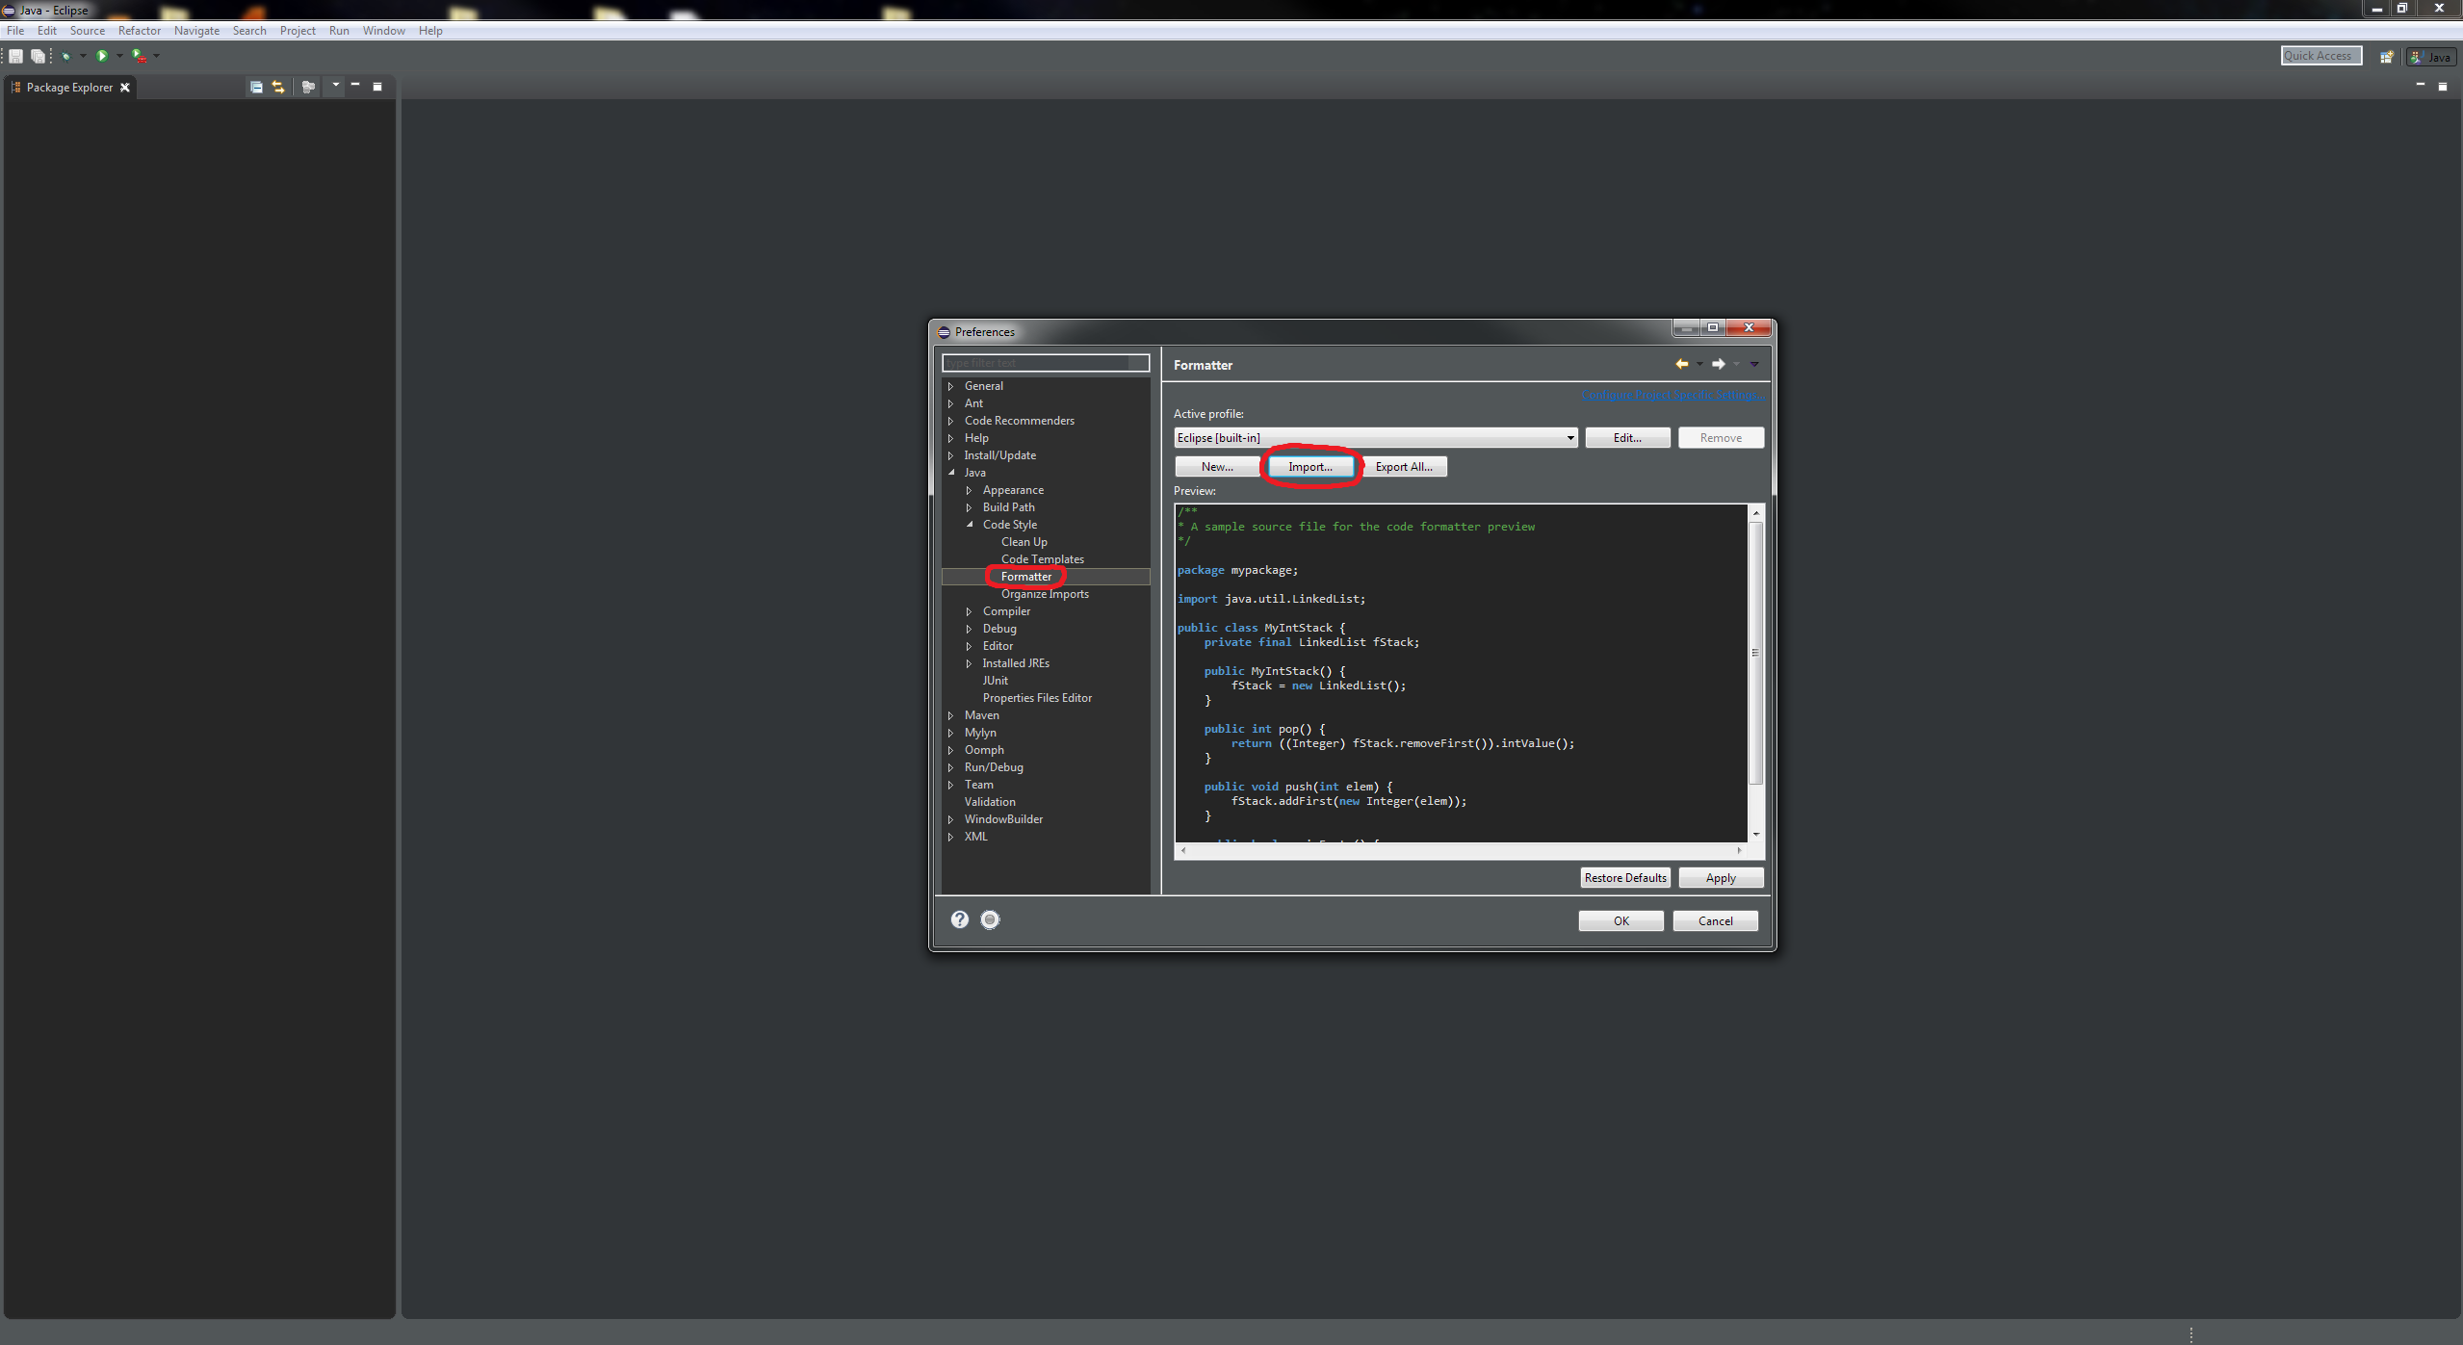This screenshot has width=2463, height=1345.
Task: Toggle Focus on Active Task in Package Explorer
Action: pos(308,87)
